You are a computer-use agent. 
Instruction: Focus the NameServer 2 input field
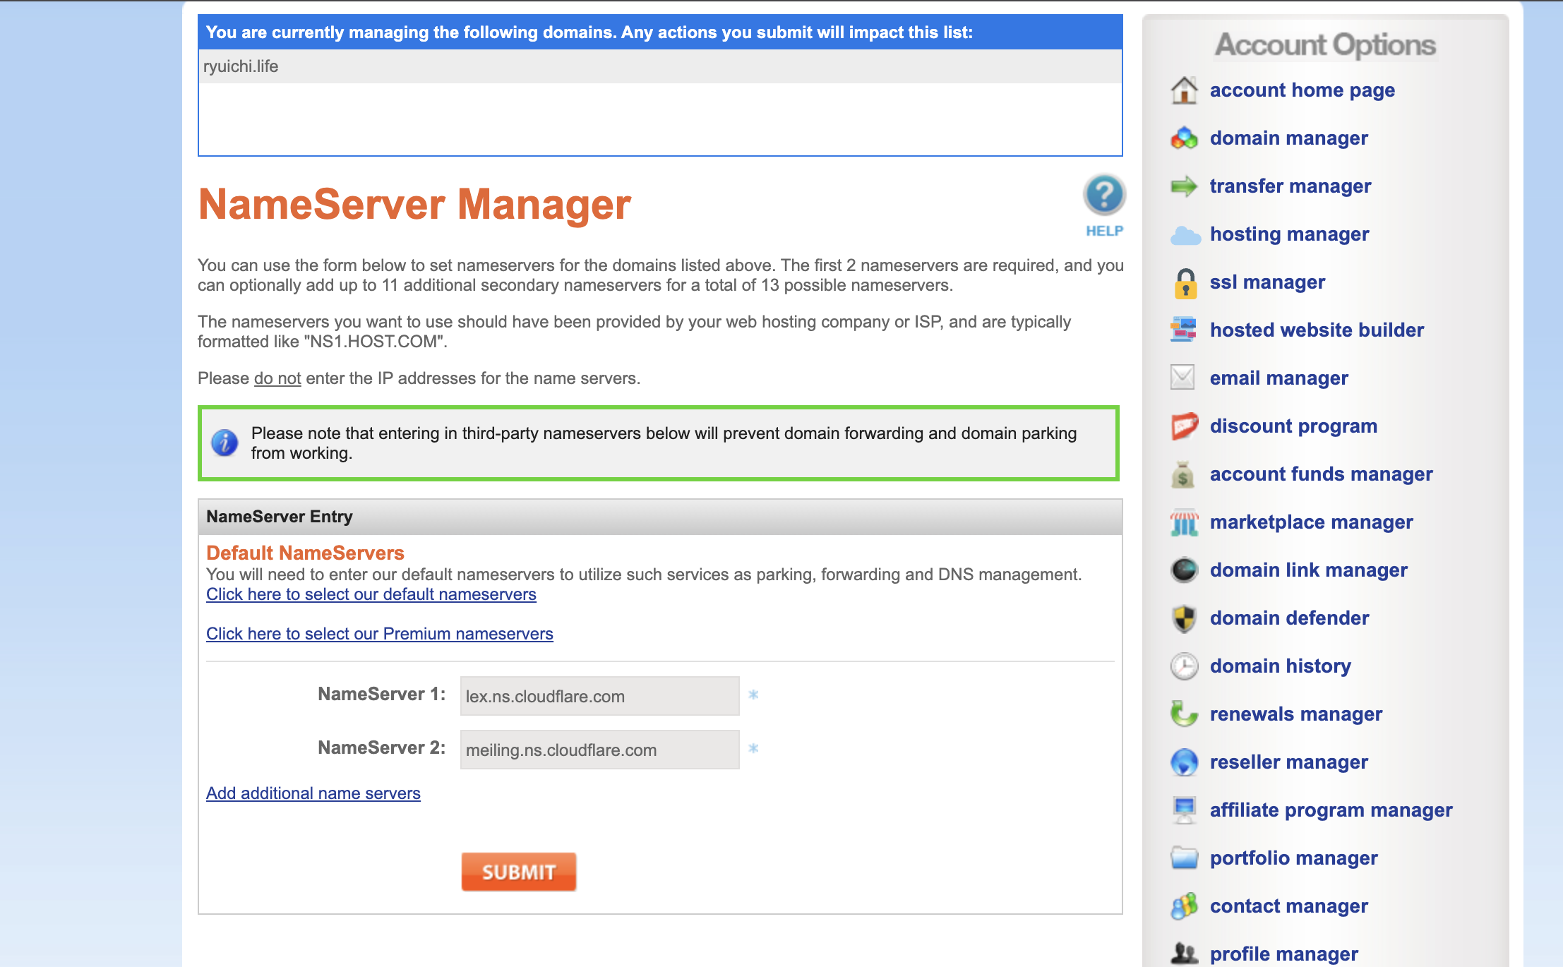tap(599, 750)
